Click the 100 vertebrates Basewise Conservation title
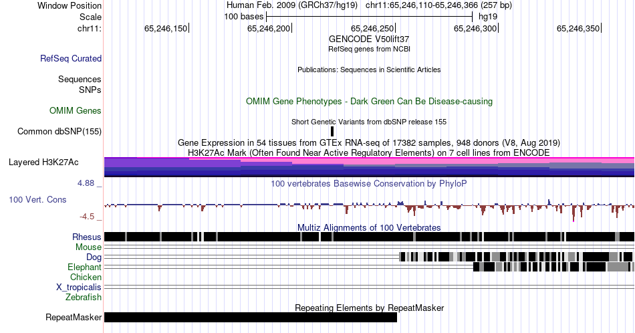635x333 pixels. 369,183
